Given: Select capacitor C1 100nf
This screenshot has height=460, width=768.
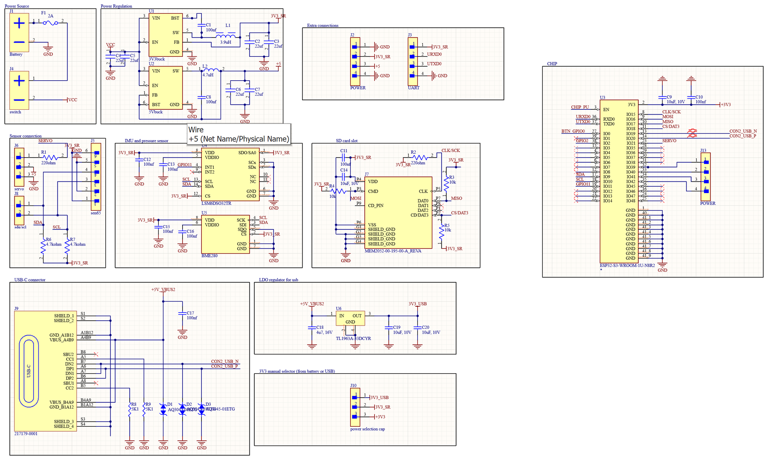Looking at the screenshot, I should coord(201,26).
